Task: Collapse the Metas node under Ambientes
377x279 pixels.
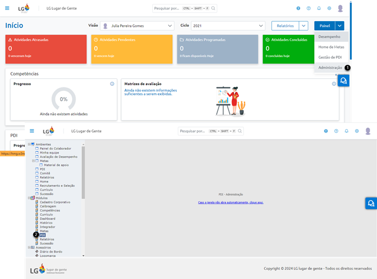Action: (x=33, y=161)
